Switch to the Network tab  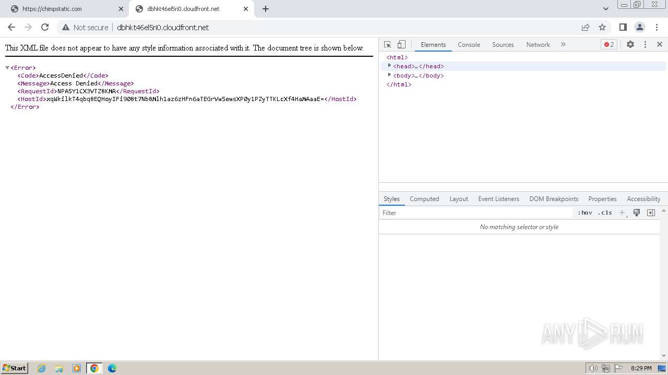(x=538, y=45)
